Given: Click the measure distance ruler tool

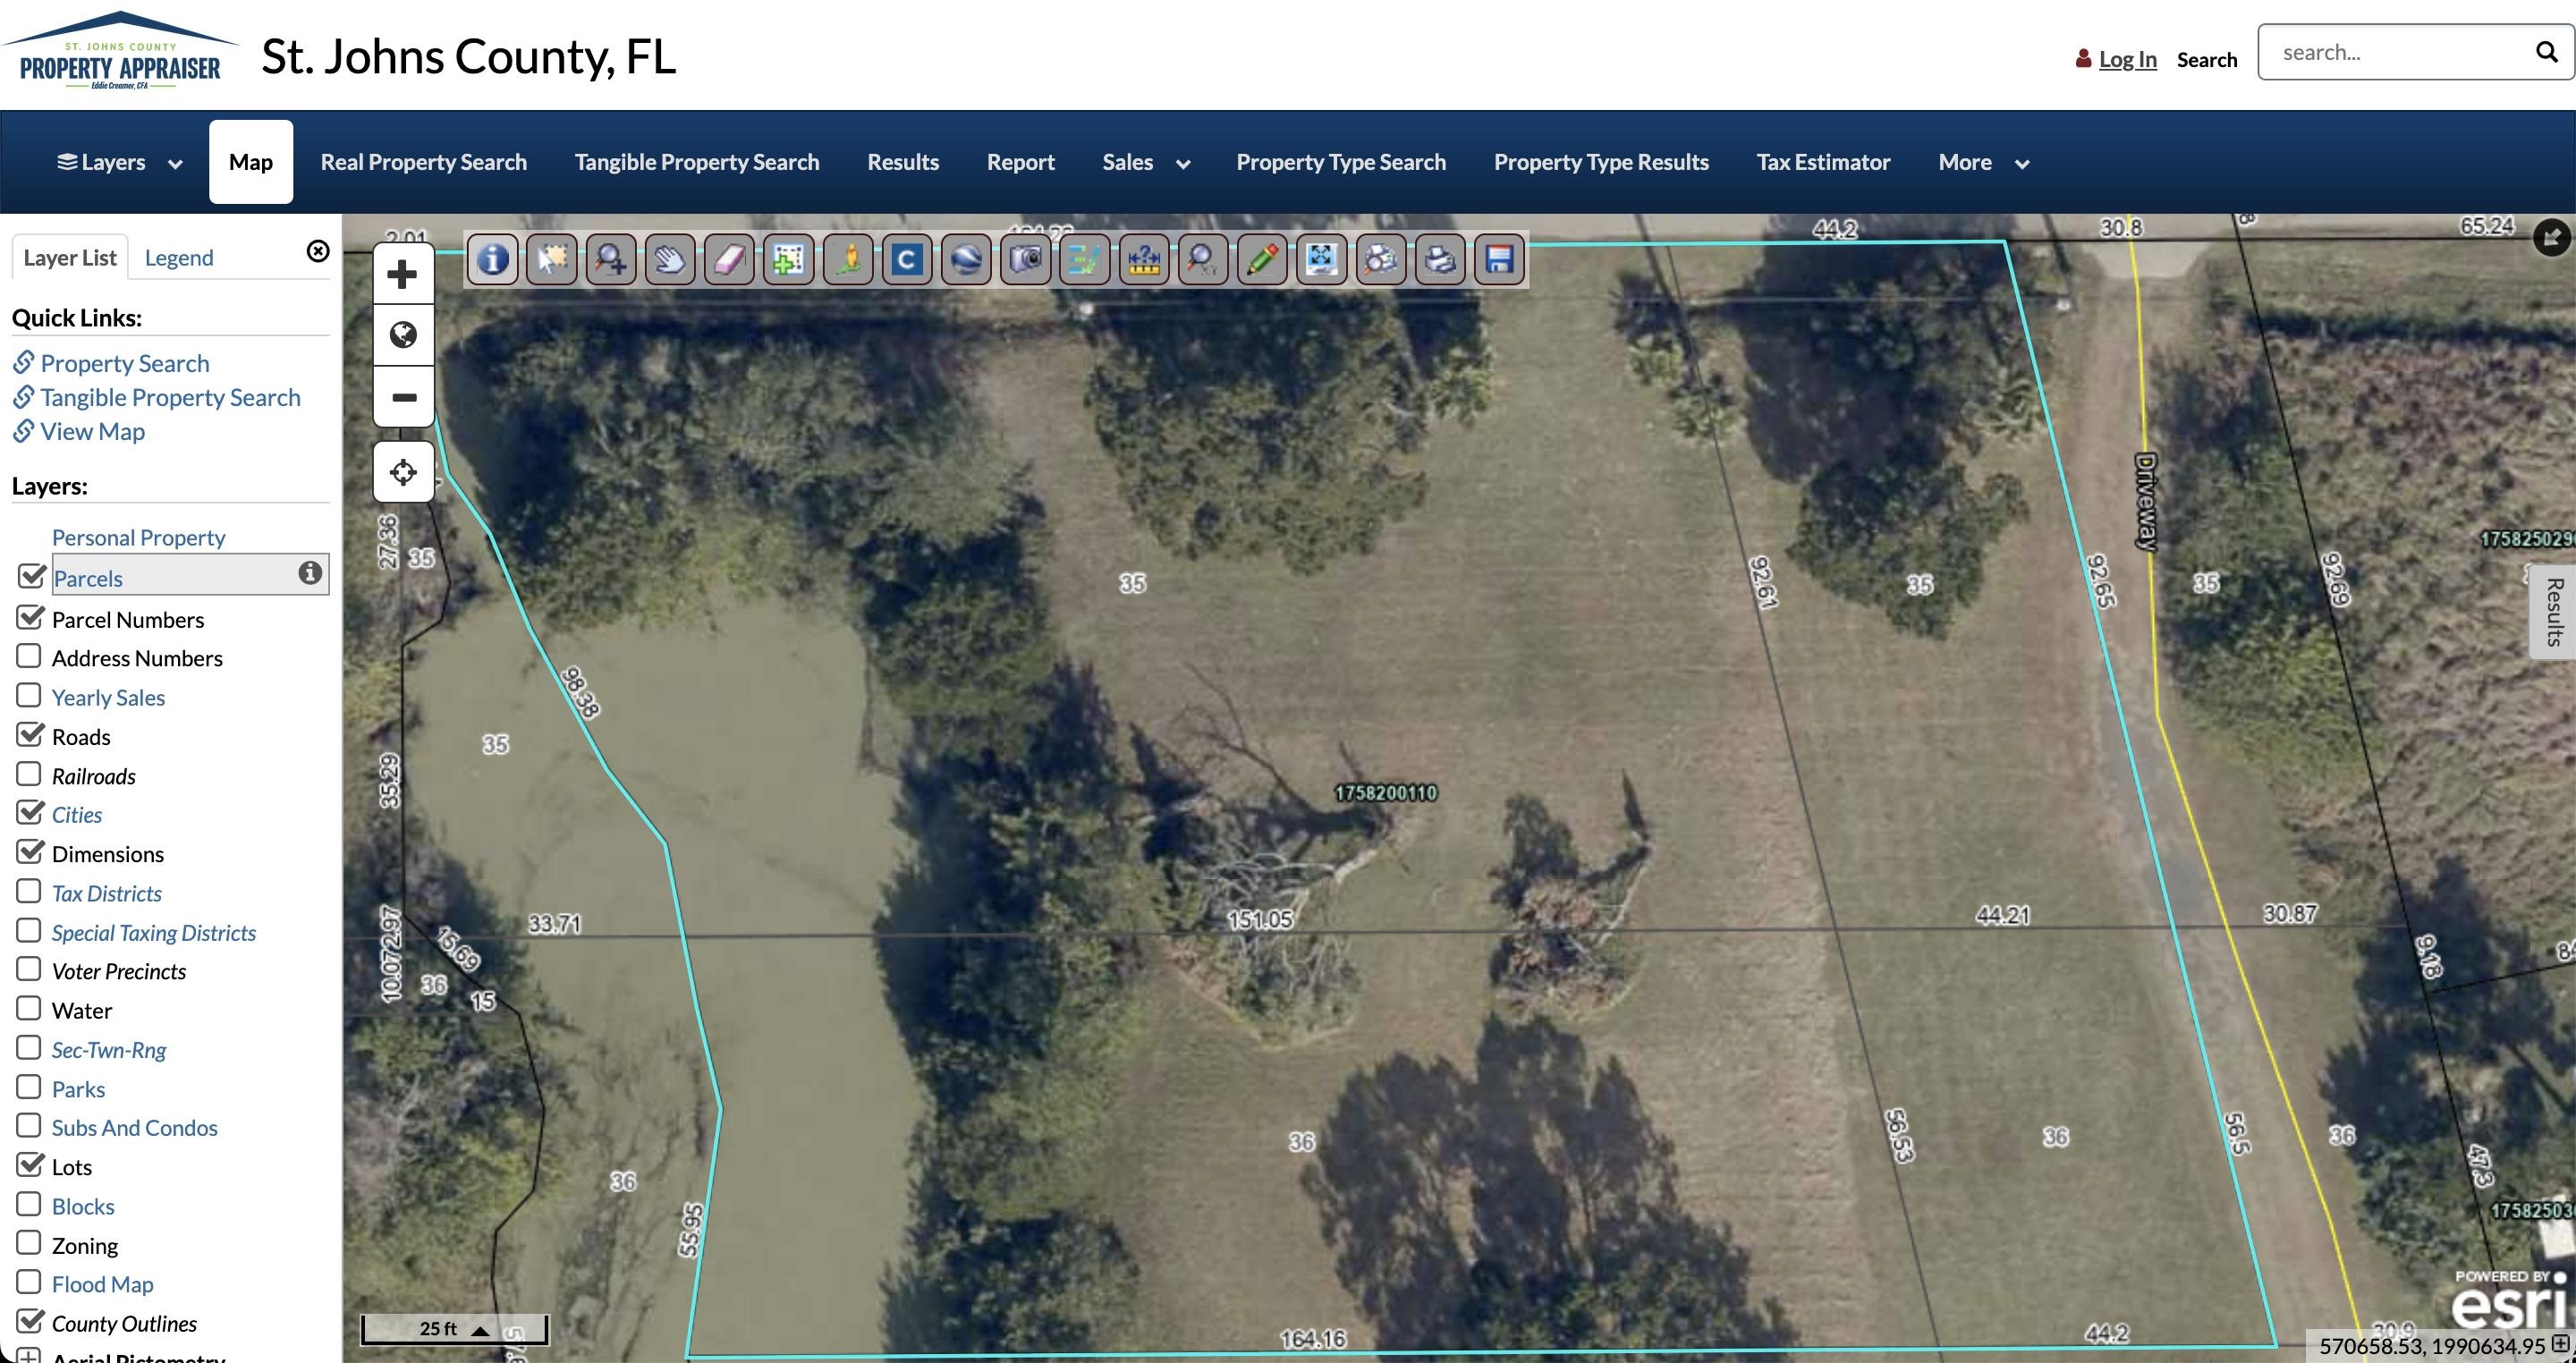Looking at the screenshot, I should click(x=1143, y=260).
